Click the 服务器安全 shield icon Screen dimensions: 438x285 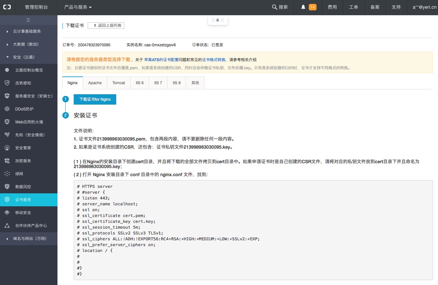tap(7, 96)
